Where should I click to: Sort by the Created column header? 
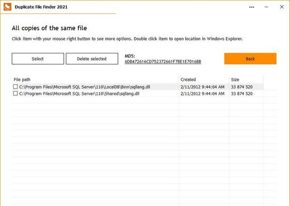(x=204, y=79)
